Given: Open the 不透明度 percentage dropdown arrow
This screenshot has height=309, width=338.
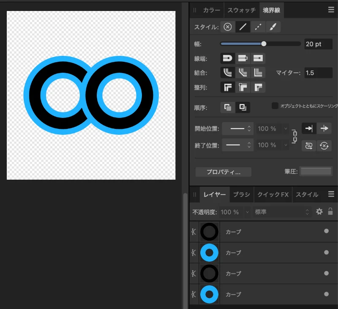Looking at the screenshot, I should point(248,212).
